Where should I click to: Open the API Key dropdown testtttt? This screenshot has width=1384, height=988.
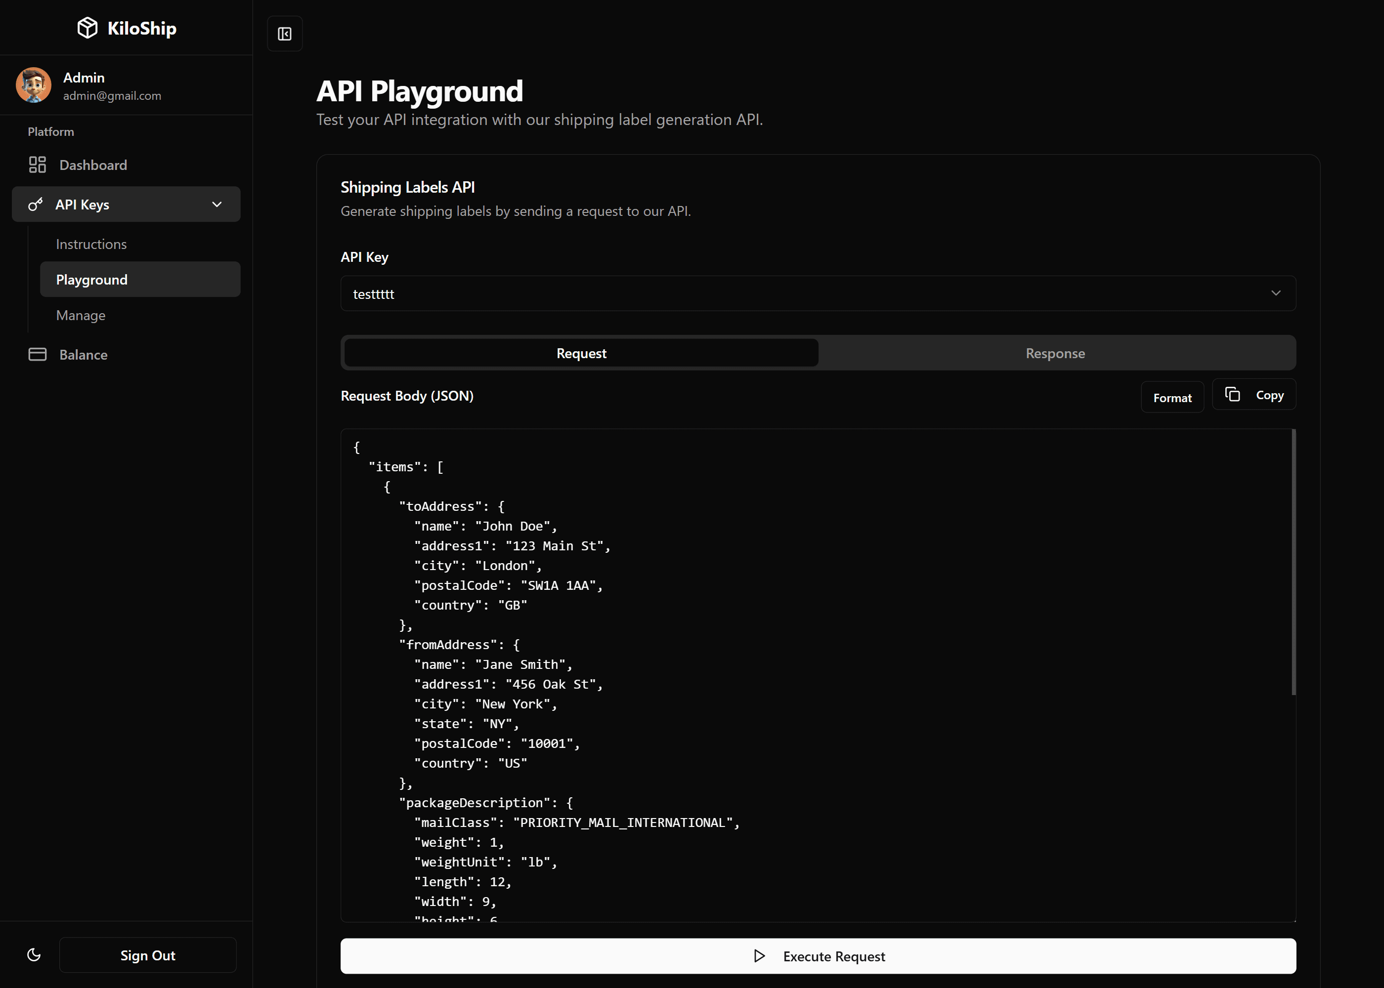[x=791, y=294]
